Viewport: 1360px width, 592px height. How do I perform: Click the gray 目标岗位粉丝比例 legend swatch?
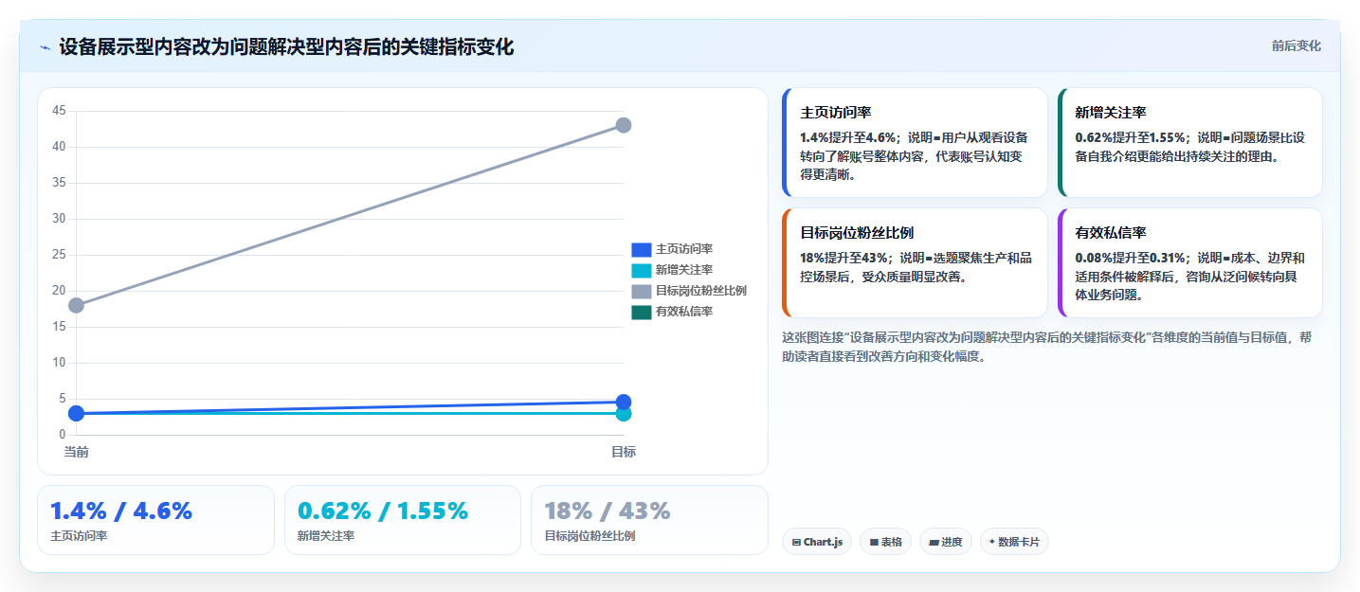click(x=642, y=291)
